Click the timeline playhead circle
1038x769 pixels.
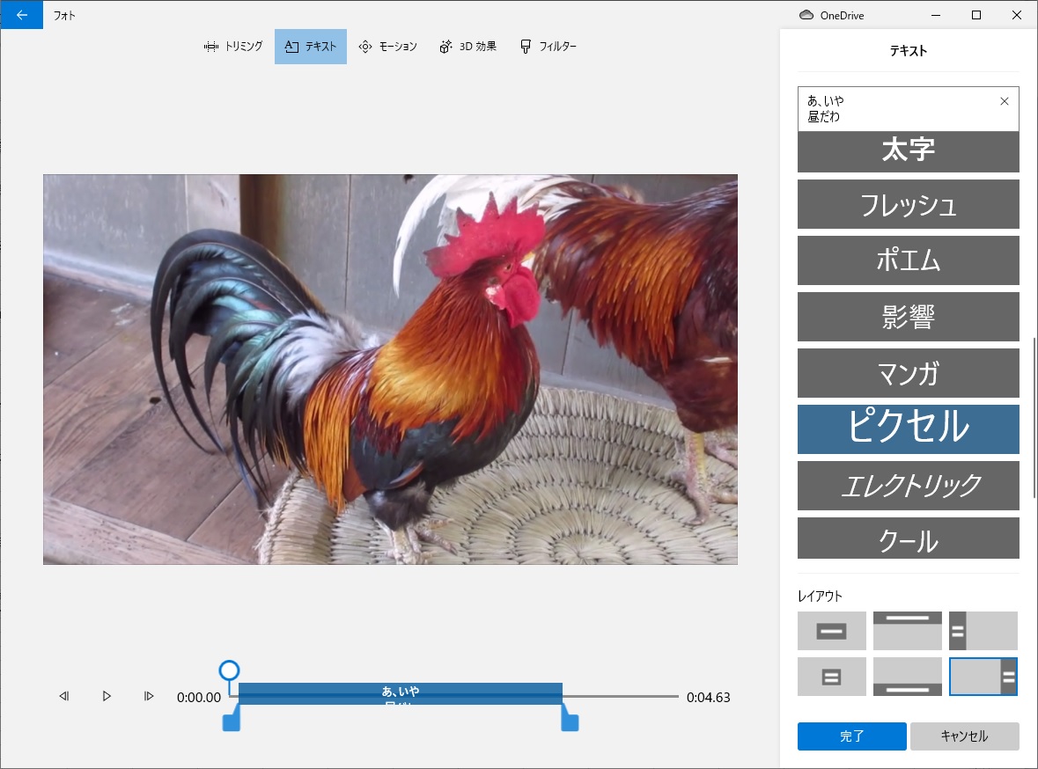[x=229, y=670]
